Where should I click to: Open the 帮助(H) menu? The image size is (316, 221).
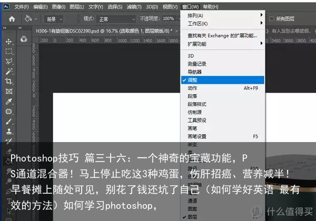click(211, 7)
